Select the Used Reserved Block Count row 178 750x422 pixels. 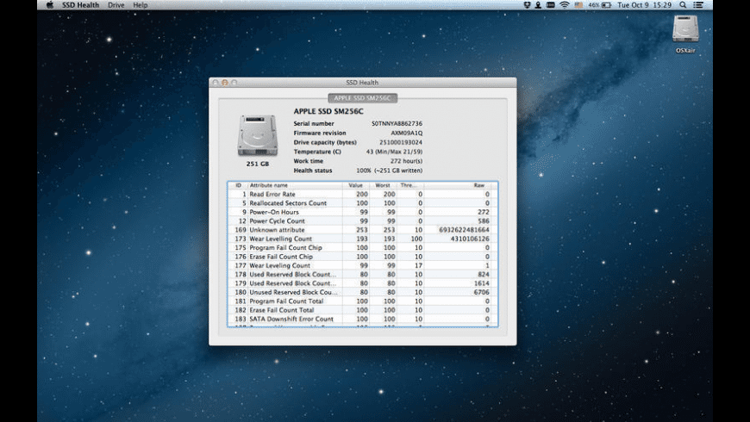(363, 275)
